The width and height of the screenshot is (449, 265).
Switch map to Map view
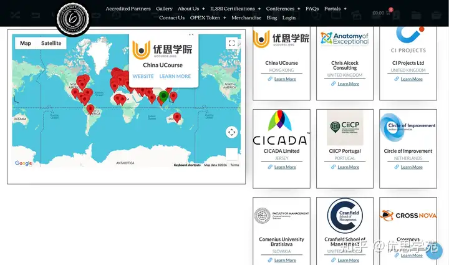[26, 43]
